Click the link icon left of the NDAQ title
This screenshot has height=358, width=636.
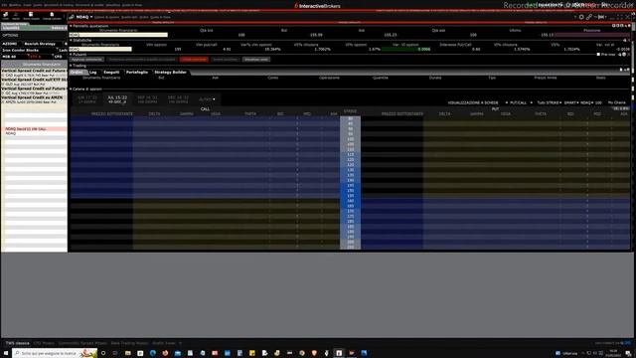pos(72,17)
